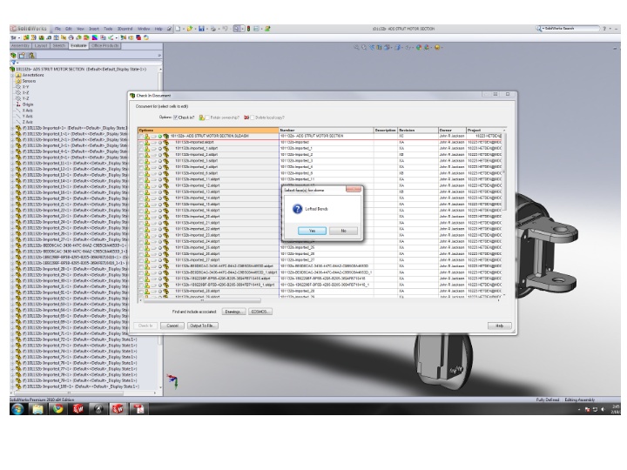Check the 101132b-imported_2.sldprt row checkbox
The width and height of the screenshot is (627, 470).
[141, 155]
